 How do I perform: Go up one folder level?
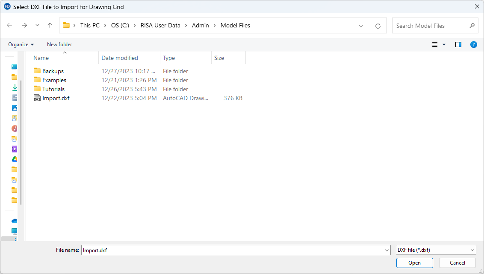click(50, 26)
